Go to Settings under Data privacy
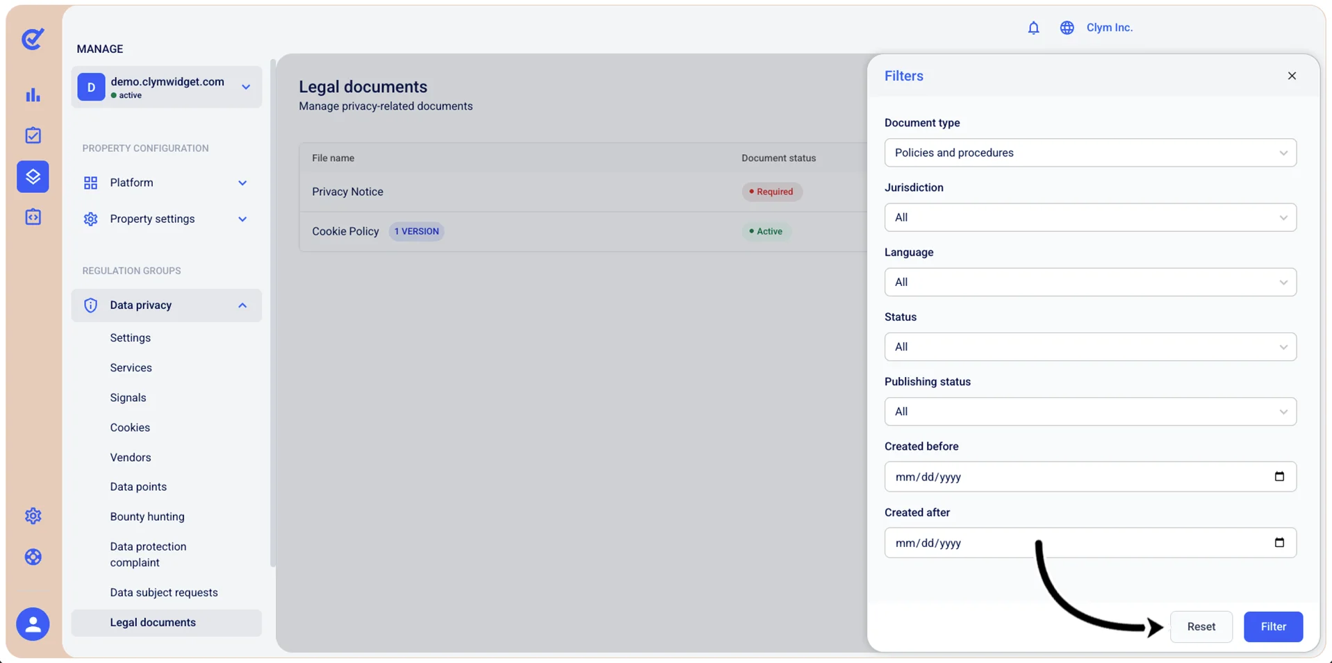 click(x=130, y=337)
